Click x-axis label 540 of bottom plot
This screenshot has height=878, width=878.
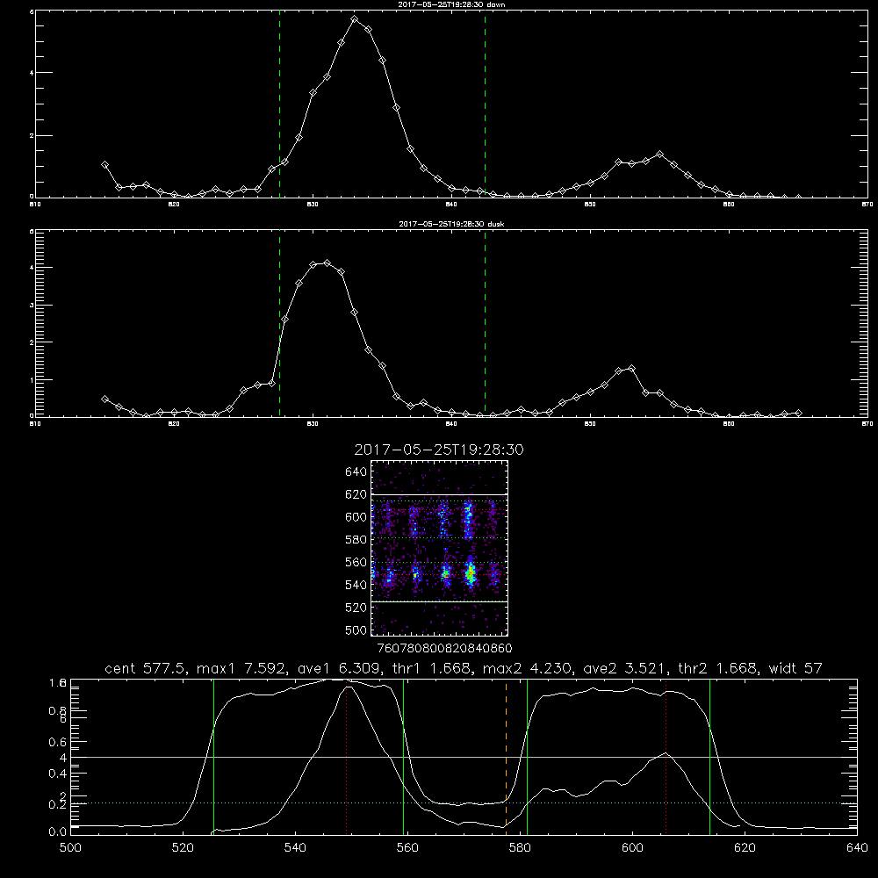pyautogui.click(x=295, y=848)
